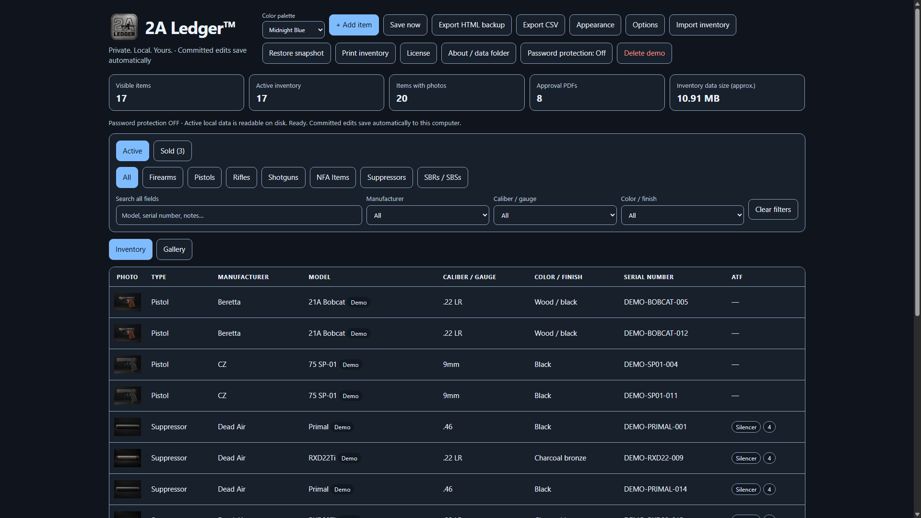Expand the Manufacturer filter dropdown
The height and width of the screenshot is (518, 921).
click(428, 215)
